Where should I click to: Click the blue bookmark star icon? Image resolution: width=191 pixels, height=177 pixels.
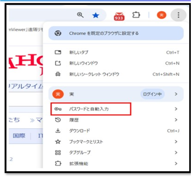95,15
